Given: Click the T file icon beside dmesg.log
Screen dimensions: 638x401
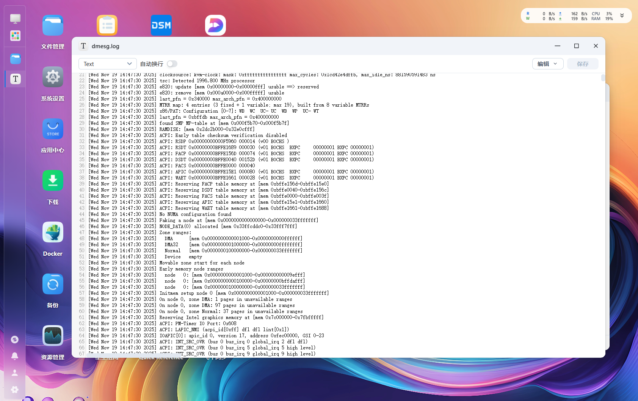Looking at the screenshot, I should pyautogui.click(x=83, y=46).
